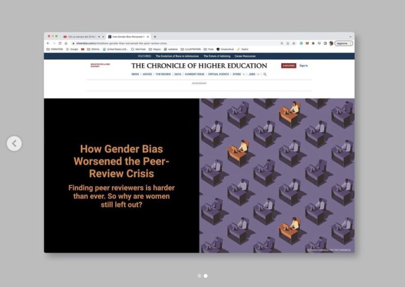Select the second carousel pagination dot
This screenshot has height=287, width=405.
pos(205,276)
